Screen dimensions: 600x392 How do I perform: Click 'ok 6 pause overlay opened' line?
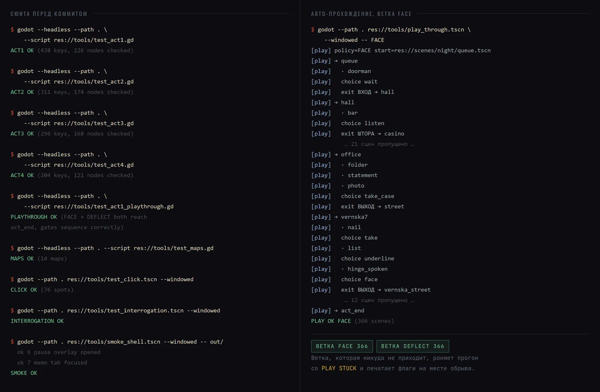59,352
